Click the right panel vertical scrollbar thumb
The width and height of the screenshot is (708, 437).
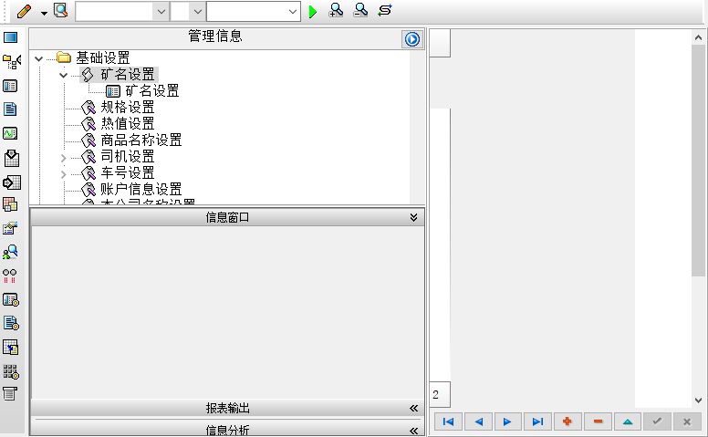(x=698, y=161)
